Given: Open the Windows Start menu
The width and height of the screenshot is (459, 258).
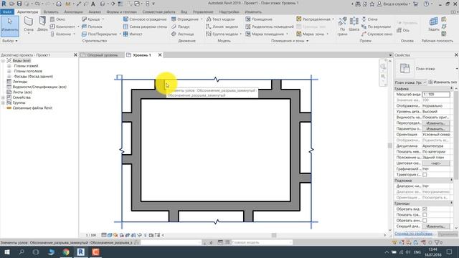Looking at the screenshot, I should click(x=6, y=252).
